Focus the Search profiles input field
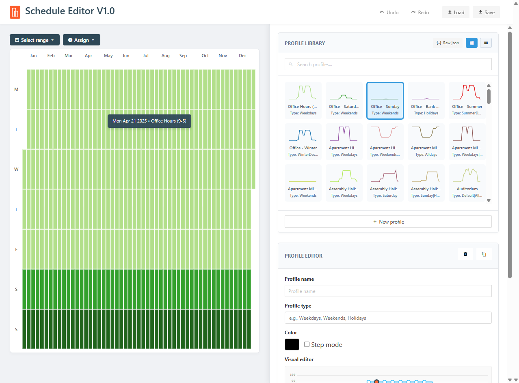This screenshot has width=519, height=383. 388,64
